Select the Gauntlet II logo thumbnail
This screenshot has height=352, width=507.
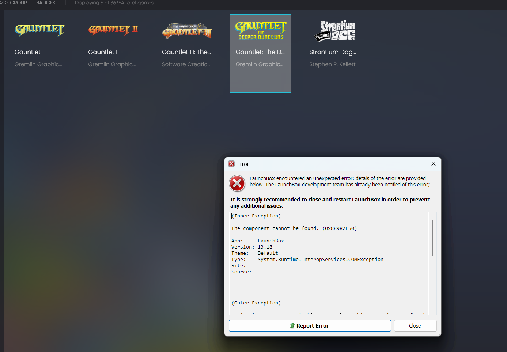tap(113, 30)
